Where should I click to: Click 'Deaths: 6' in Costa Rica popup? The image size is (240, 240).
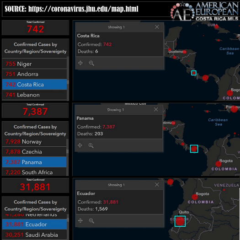pos(88,51)
